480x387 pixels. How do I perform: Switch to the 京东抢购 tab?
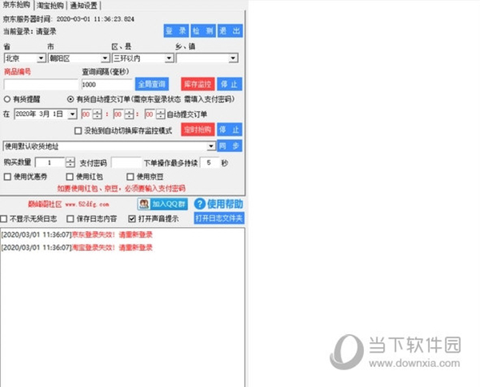tap(17, 6)
